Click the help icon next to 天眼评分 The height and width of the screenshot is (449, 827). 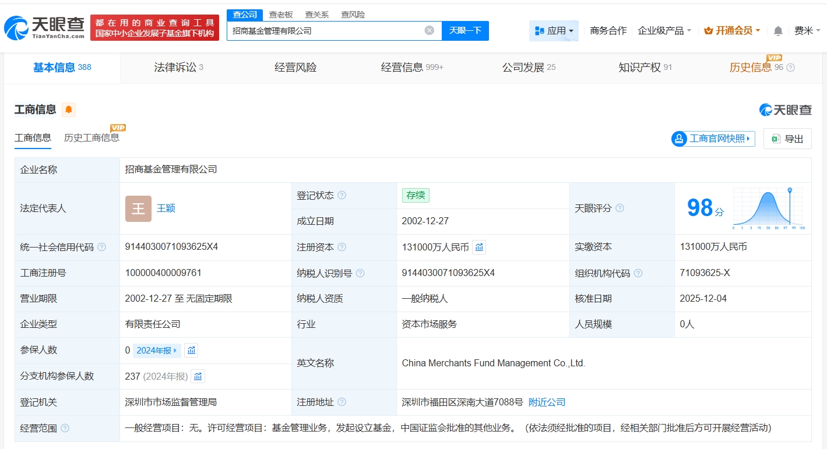620,208
